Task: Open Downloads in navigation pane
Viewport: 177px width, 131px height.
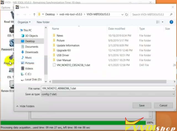Action: (x=30, y=52)
